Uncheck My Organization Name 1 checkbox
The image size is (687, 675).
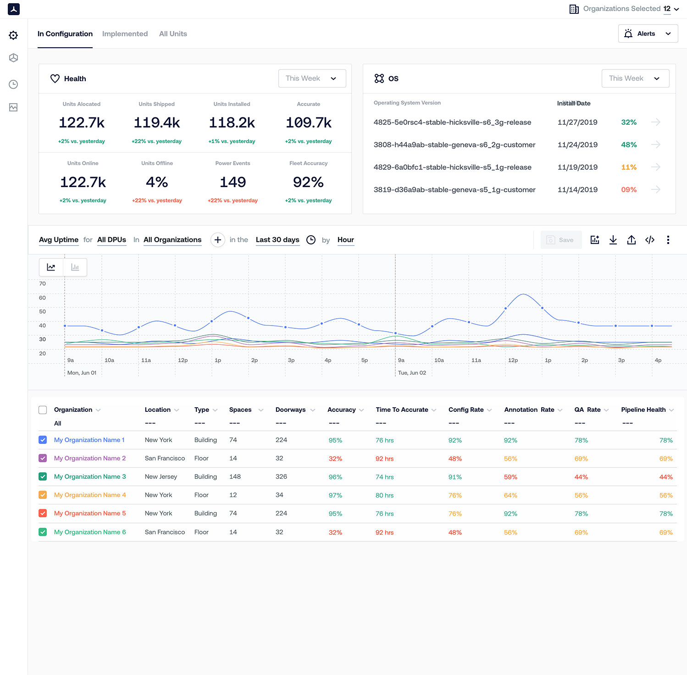[x=43, y=440]
